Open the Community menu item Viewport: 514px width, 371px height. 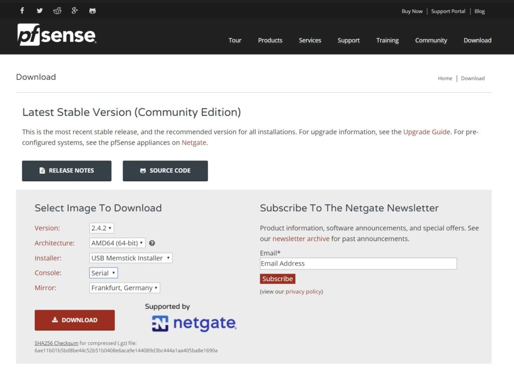pos(431,40)
